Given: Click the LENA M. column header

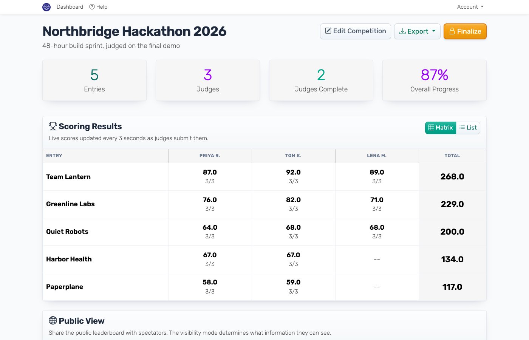Looking at the screenshot, I should coord(377,156).
